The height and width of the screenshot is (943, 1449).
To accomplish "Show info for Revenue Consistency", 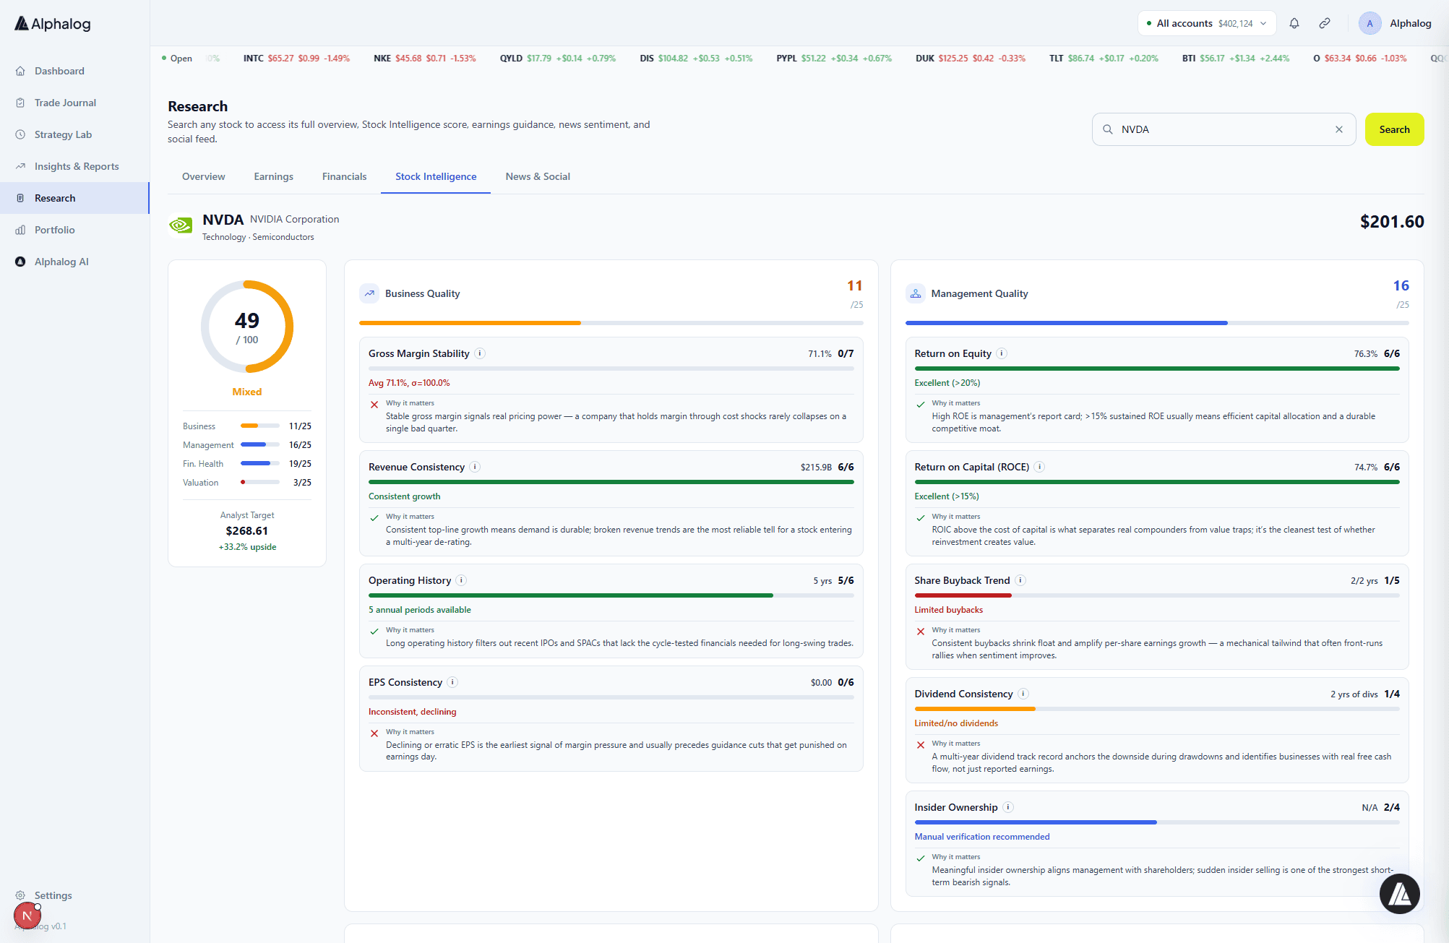I will pos(475,467).
